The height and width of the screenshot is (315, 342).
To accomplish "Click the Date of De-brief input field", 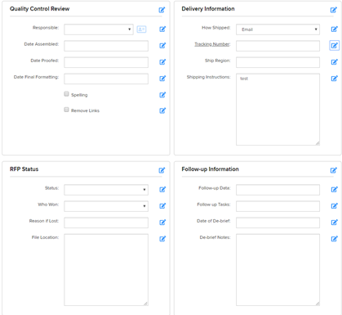I will [x=278, y=223].
